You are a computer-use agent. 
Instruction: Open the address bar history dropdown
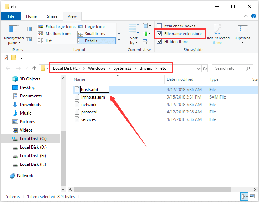pyautogui.click(x=199, y=68)
